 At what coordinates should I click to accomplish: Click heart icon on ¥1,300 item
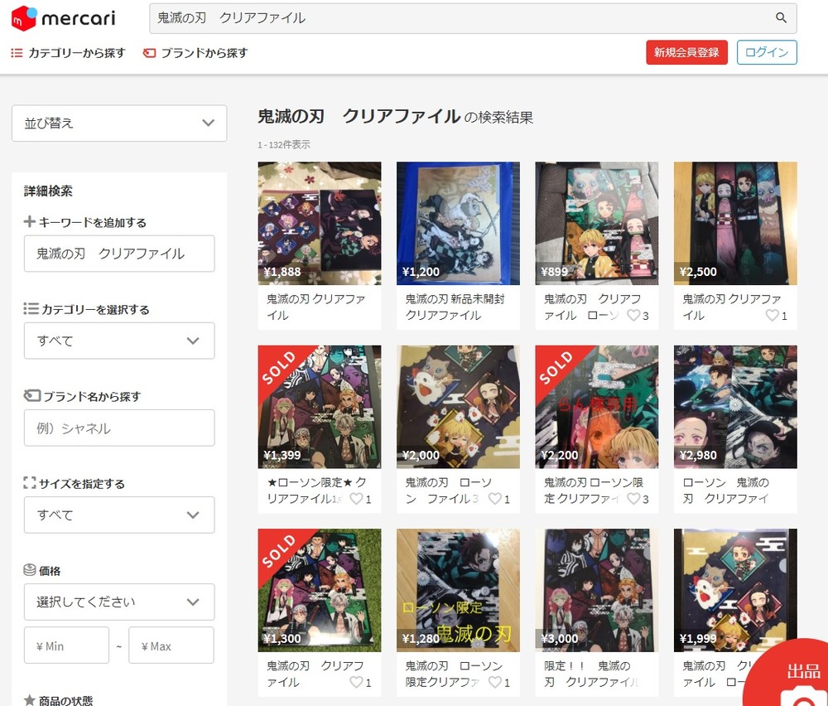click(356, 683)
